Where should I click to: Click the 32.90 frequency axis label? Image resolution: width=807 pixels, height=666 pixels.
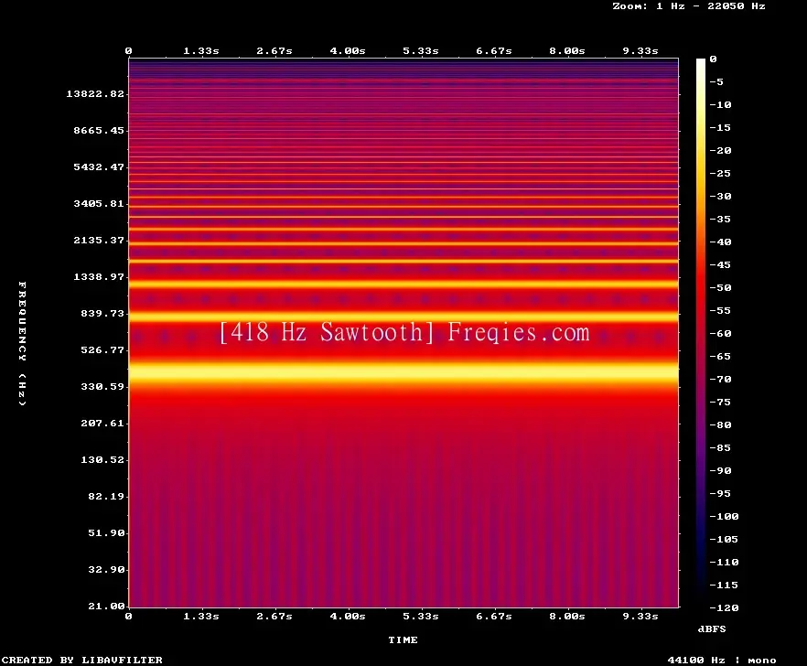click(106, 569)
